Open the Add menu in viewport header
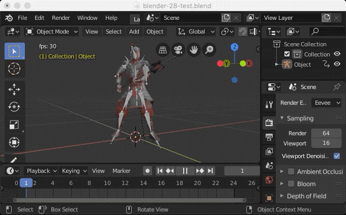This screenshot has height=215, width=346. (134, 32)
